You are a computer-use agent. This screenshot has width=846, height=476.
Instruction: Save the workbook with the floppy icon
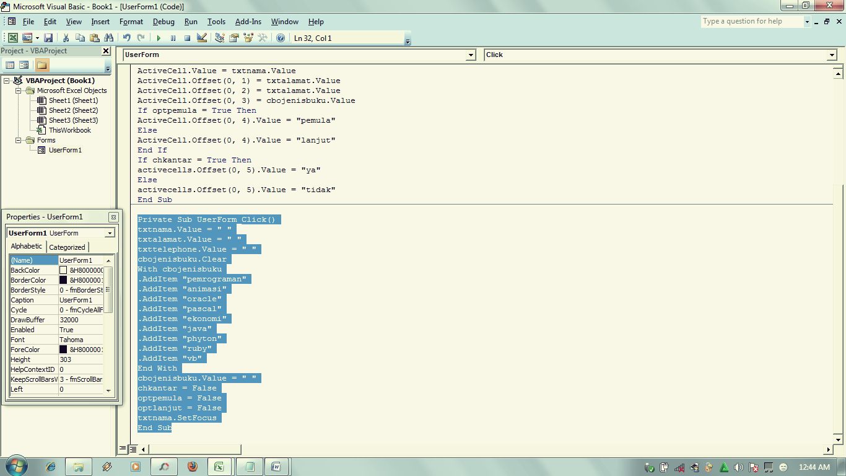pos(48,38)
